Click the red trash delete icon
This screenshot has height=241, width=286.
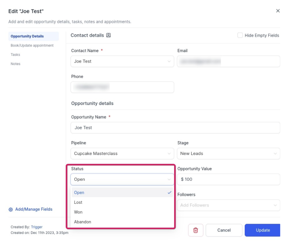coord(196,230)
